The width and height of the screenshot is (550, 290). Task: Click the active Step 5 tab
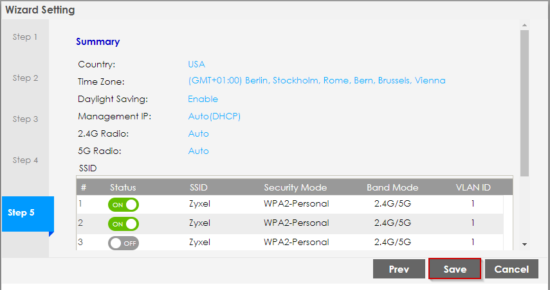[x=25, y=213]
